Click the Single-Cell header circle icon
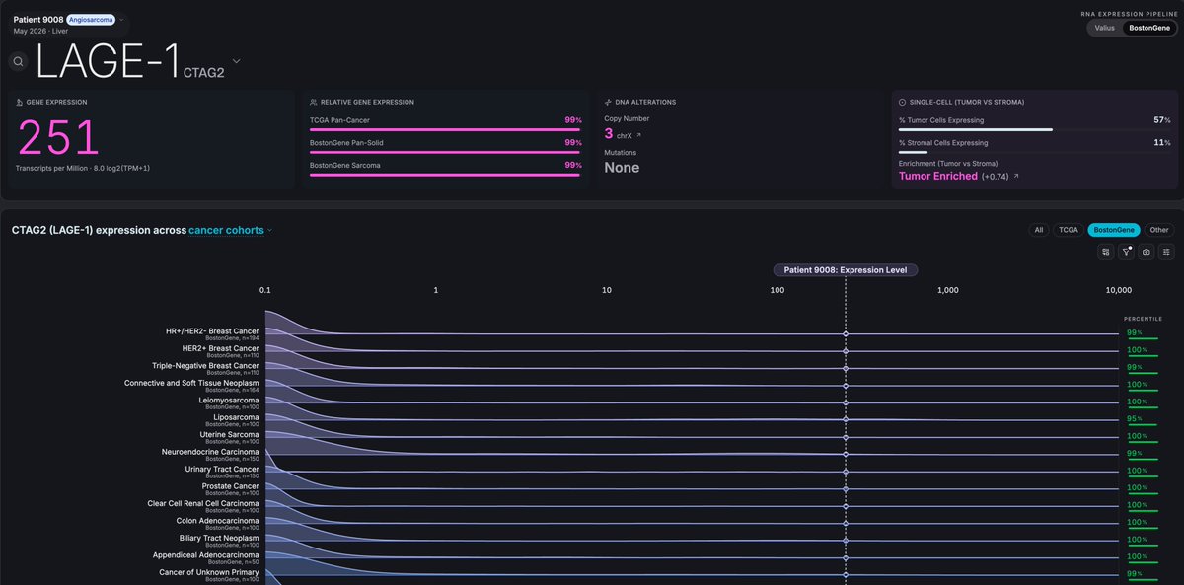The image size is (1184, 585). [902, 102]
